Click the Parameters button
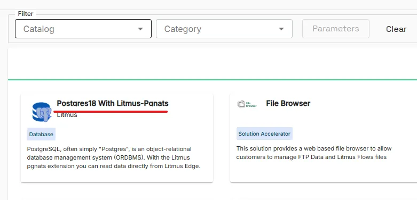 336,29
